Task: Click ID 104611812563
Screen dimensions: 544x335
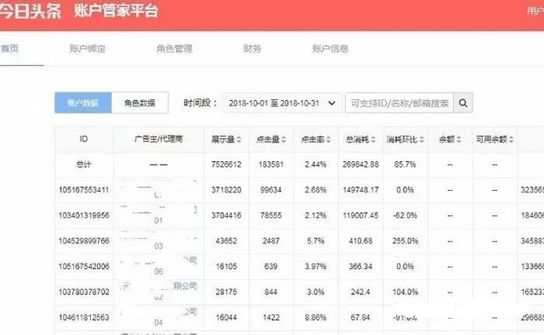Action: point(84,317)
